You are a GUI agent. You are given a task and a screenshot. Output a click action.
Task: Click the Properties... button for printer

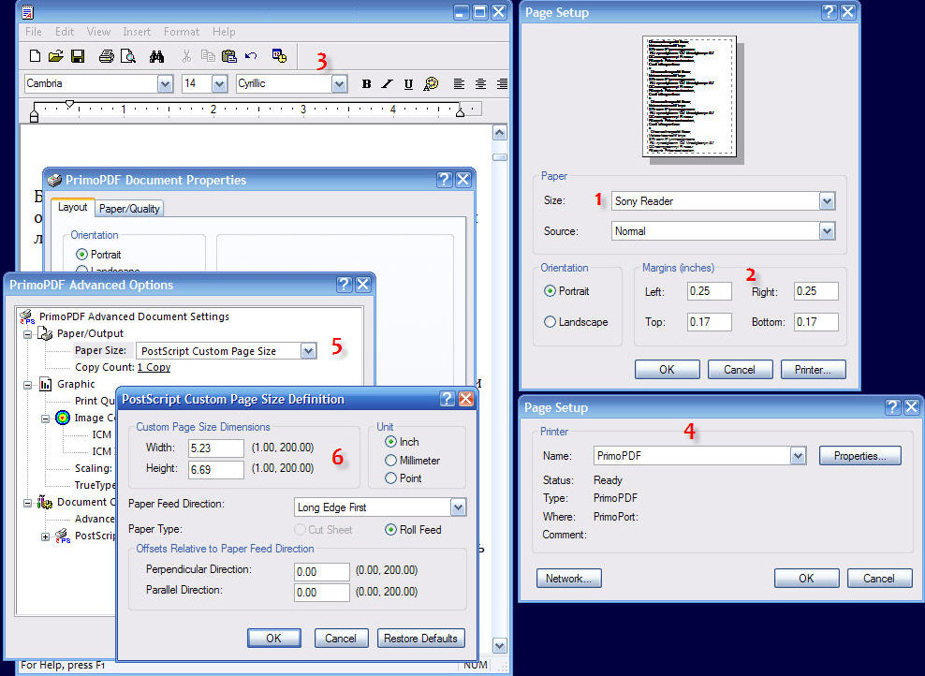pos(860,456)
